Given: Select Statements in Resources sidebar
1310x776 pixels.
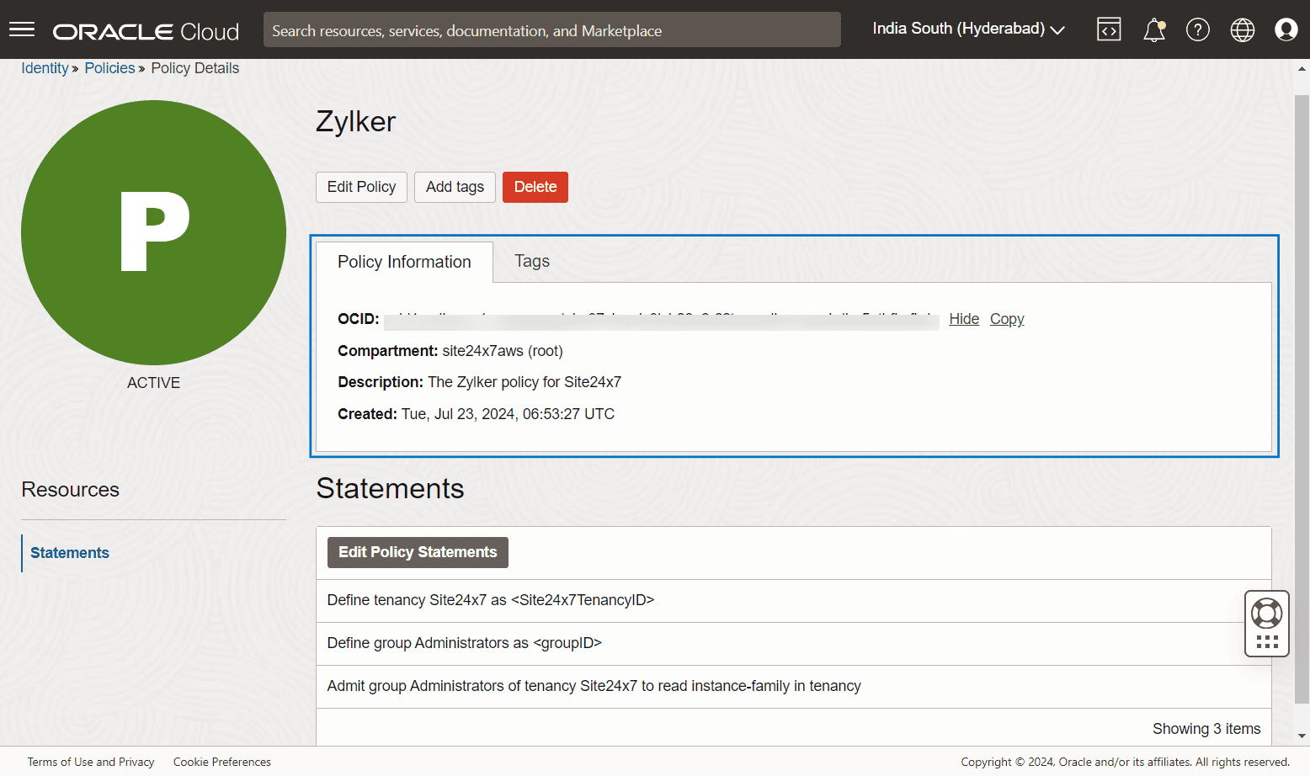Looking at the screenshot, I should click(x=70, y=553).
